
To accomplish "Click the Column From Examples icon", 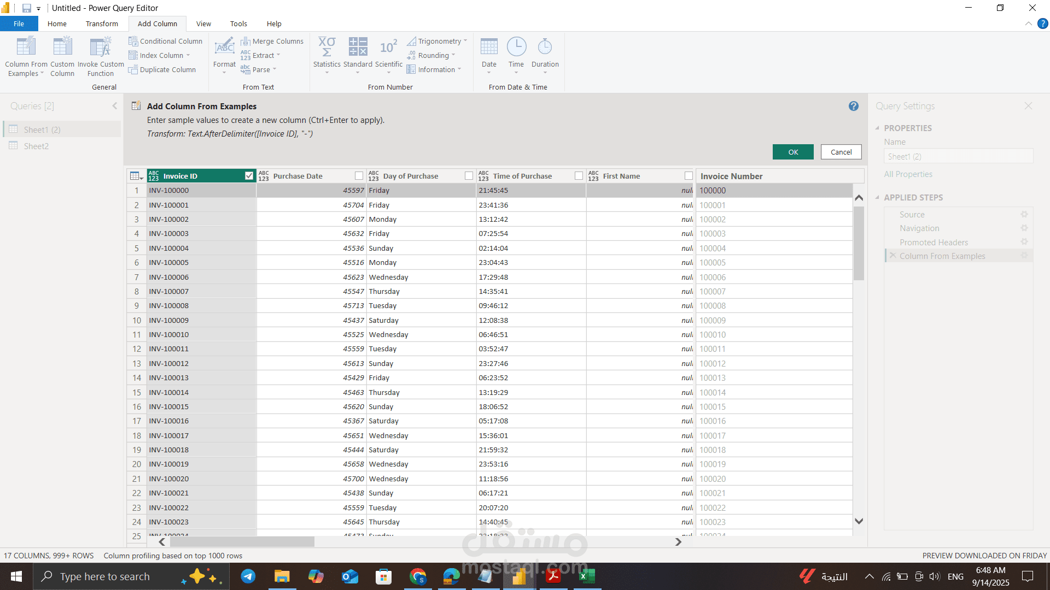I will click(26, 47).
